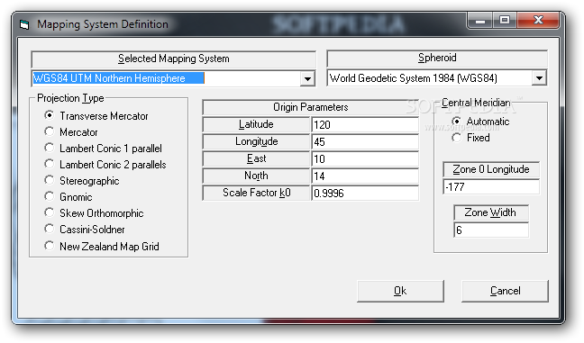The width and height of the screenshot is (584, 343).
Task: Minimize the Mapping System Definition window
Action: [480, 20]
